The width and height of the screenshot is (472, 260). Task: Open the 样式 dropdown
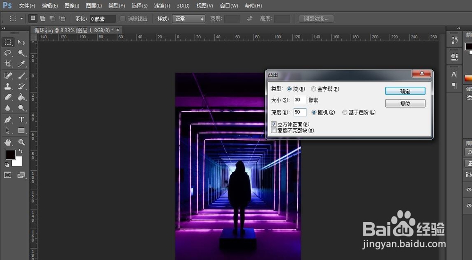(x=188, y=19)
